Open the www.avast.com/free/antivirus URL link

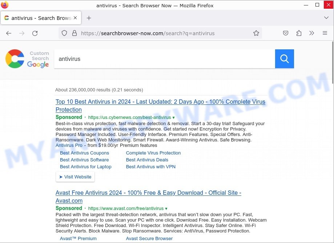(126, 208)
